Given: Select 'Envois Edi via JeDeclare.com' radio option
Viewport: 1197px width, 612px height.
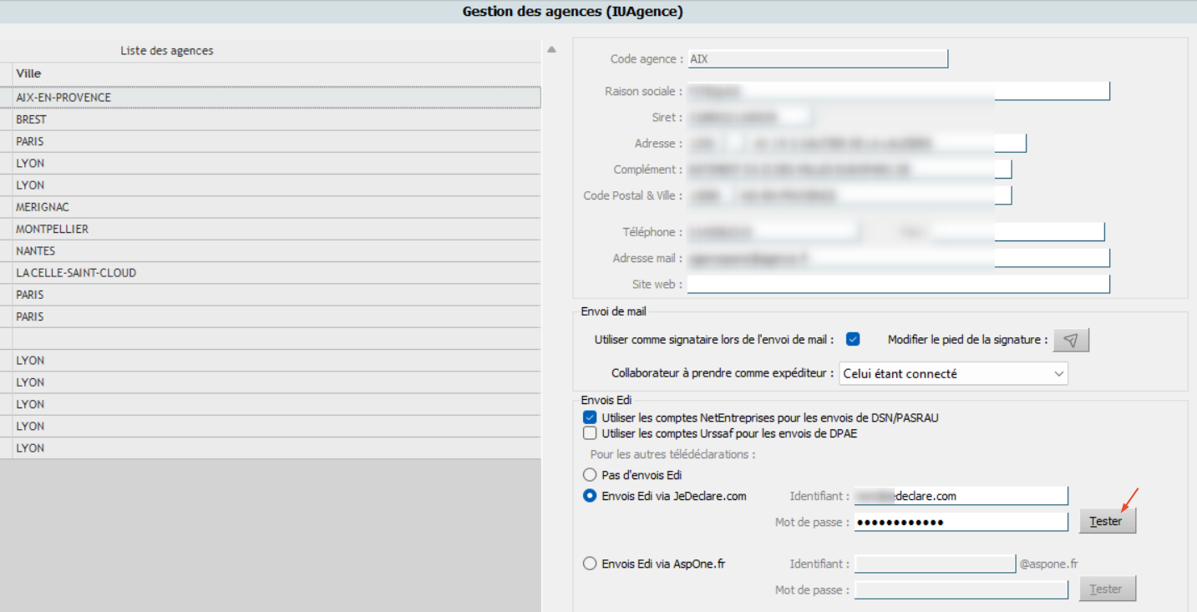Looking at the screenshot, I should coord(590,496).
